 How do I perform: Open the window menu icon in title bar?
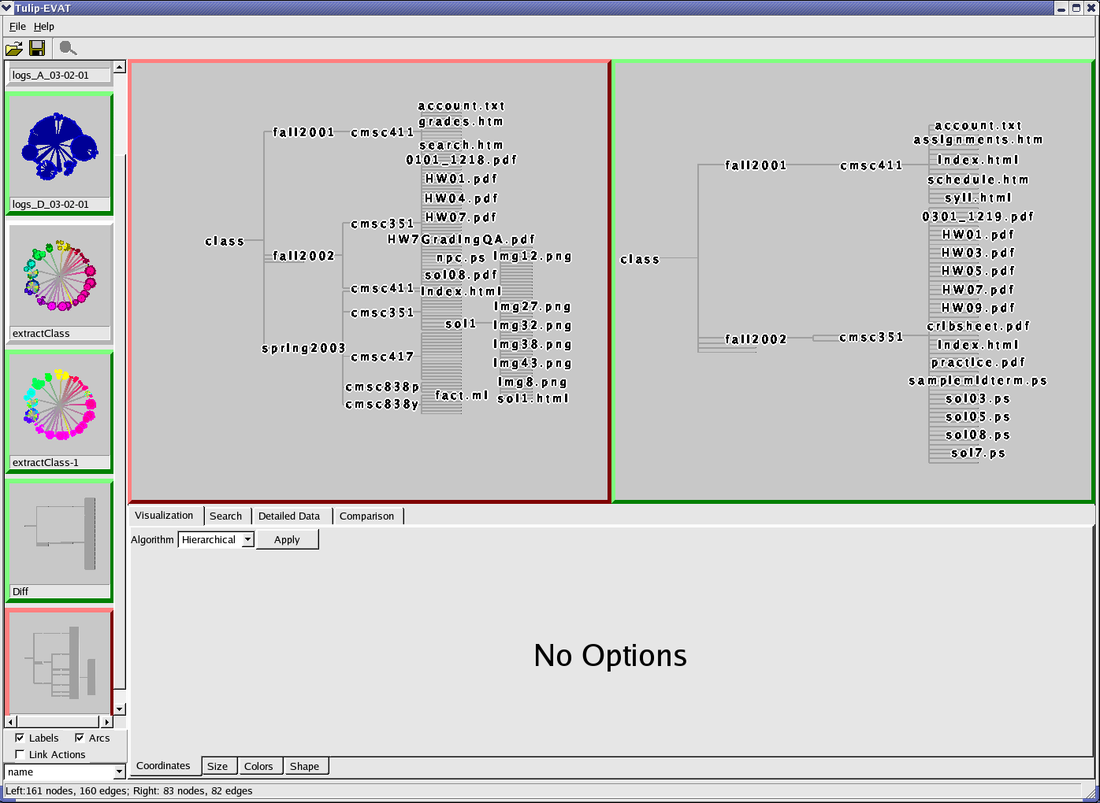(7, 8)
